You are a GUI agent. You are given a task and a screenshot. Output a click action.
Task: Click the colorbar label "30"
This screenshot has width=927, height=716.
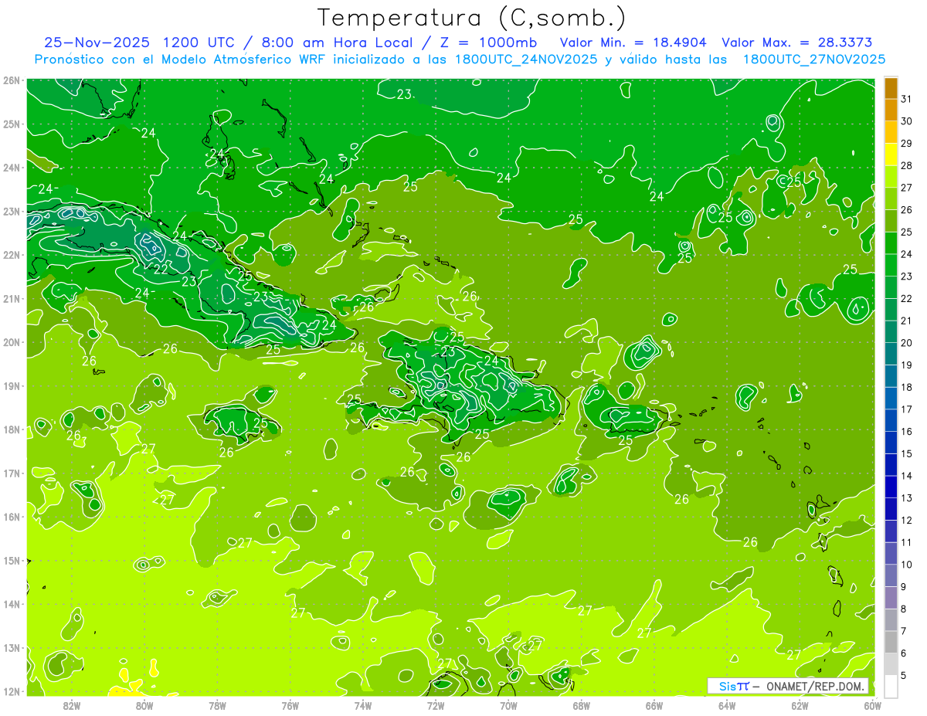pyautogui.click(x=906, y=121)
